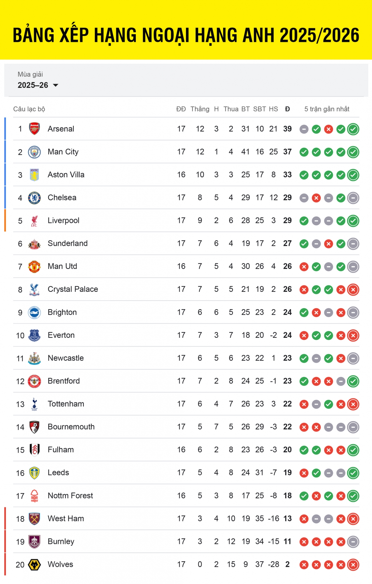The width and height of the screenshot is (372, 584).
Task: Click the Liverpool club crest
Action: [x=34, y=221]
